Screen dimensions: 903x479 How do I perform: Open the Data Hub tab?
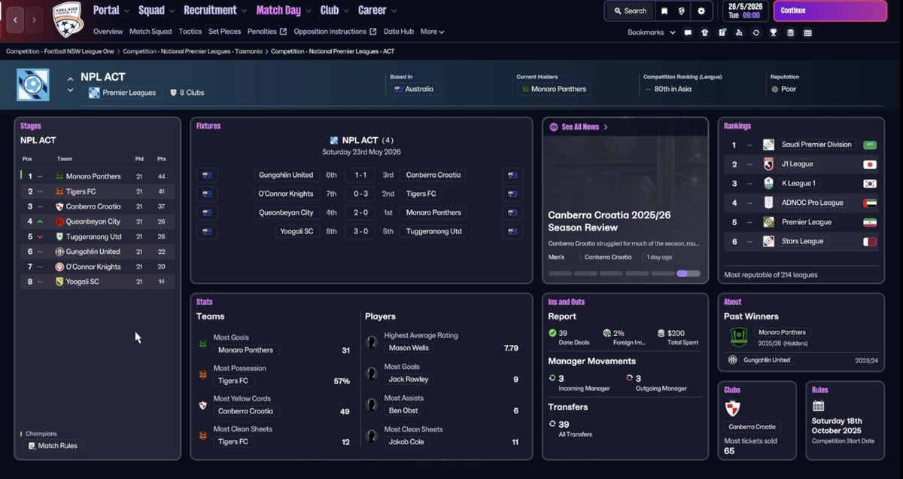(x=399, y=32)
